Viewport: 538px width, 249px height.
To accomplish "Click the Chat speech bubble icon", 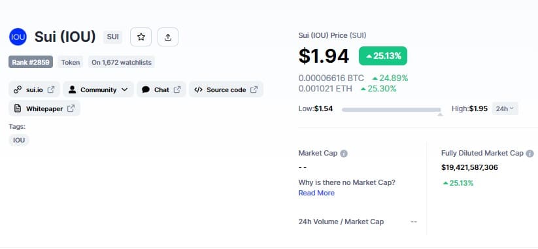I will [146, 90].
